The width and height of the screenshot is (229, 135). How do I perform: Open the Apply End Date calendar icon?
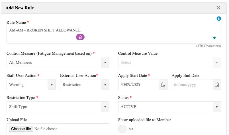tap(217, 85)
